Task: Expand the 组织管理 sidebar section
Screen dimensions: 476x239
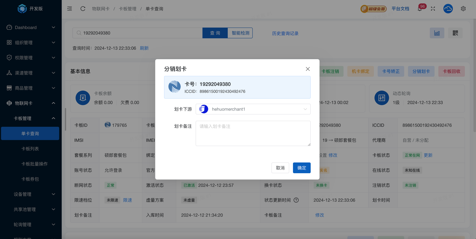Action: [31, 43]
